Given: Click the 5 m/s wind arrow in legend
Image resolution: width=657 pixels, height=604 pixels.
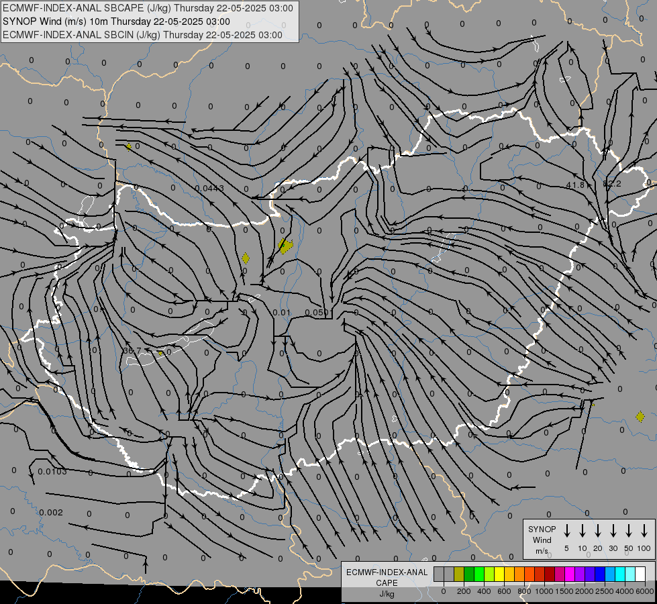Looking at the screenshot, I should (x=566, y=531).
